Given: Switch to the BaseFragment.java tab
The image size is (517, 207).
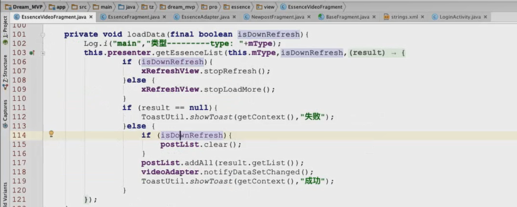Looking at the screenshot, I should point(347,17).
